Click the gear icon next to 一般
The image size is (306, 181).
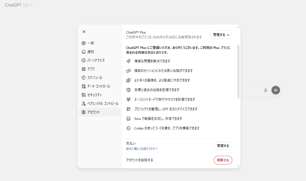[84, 43]
